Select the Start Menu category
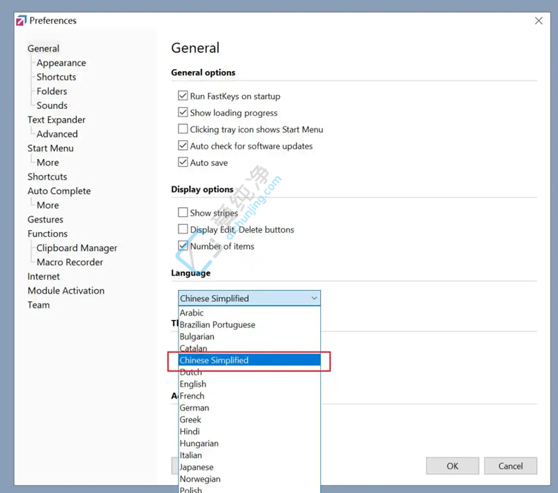 click(x=50, y=149)
